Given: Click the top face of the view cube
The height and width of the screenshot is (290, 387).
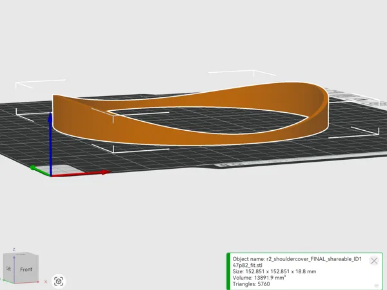Looking at the screenshot, I should pyautogui.click(x=21, y=254).
